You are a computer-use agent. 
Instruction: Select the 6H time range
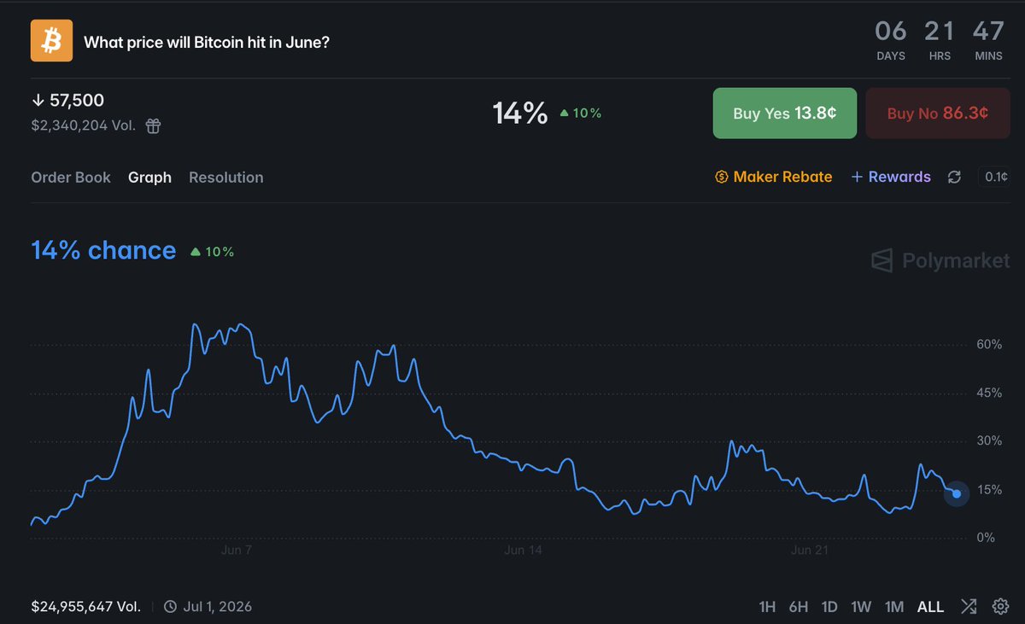pos(799,607)
